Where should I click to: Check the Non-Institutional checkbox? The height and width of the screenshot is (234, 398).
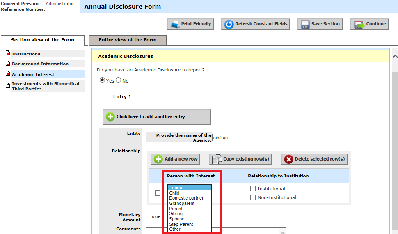253,197
